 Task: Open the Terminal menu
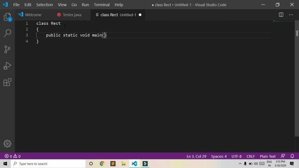pos(102,5)
